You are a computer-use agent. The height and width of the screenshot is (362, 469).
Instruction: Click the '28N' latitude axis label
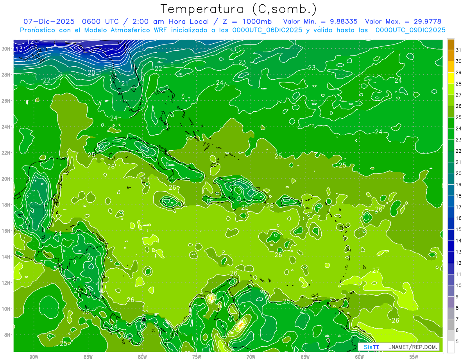[x=6, y=75]
